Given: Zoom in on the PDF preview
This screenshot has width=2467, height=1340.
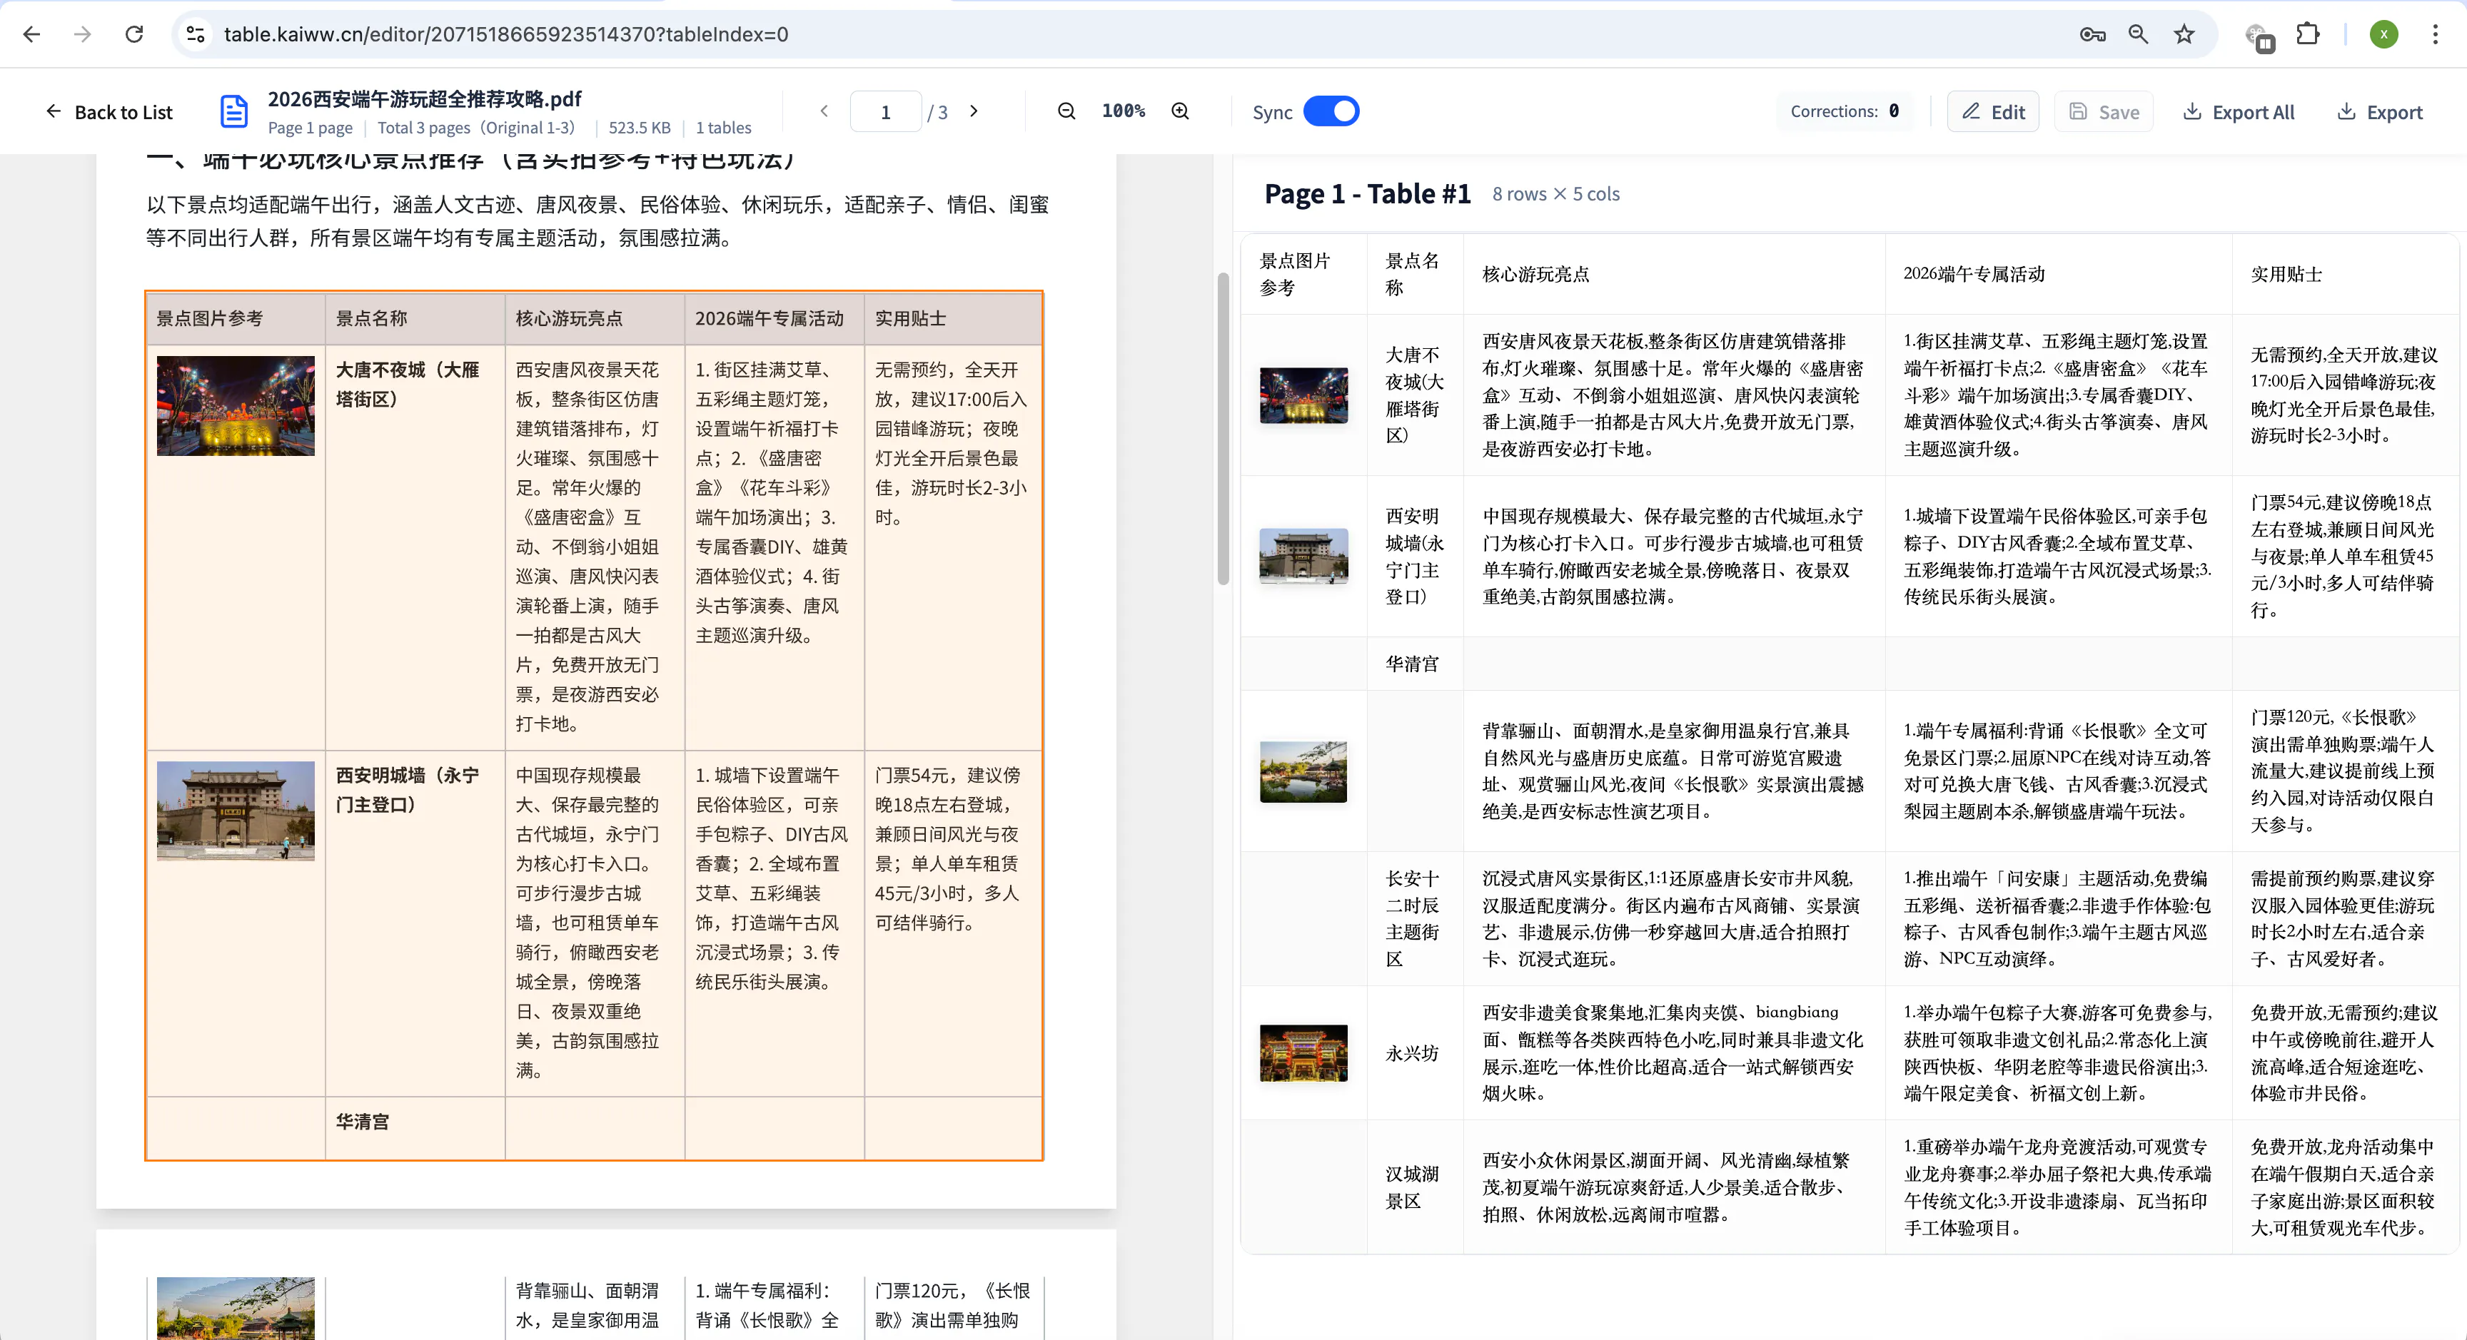Looking at the screenshot, I should (x=1181, y=111).
